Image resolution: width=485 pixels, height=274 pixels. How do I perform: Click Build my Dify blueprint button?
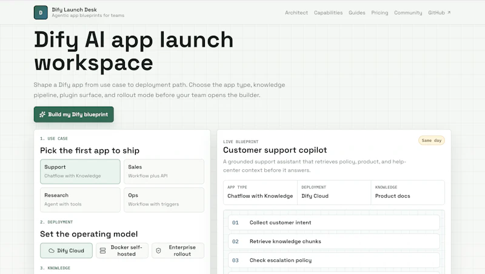(x=73, y=115)
